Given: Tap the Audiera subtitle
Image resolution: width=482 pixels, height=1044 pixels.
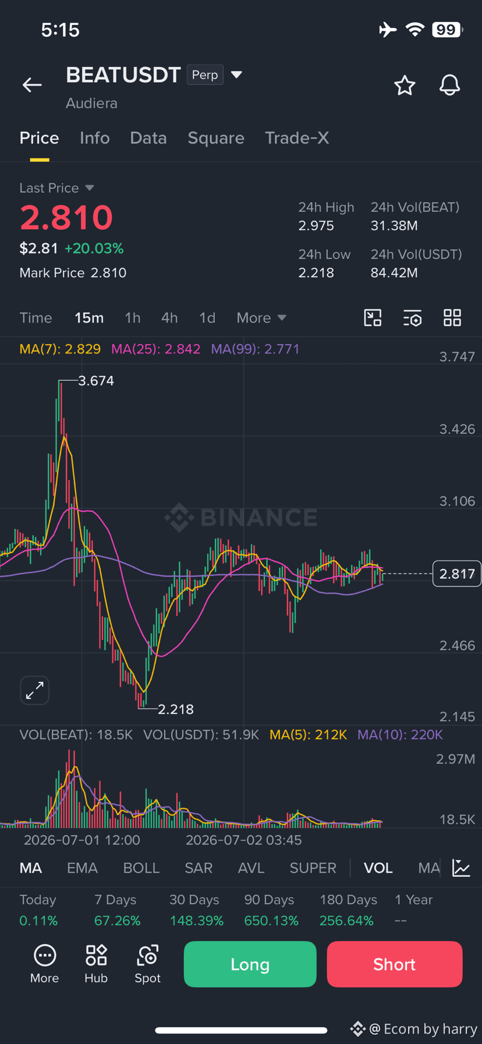Looking at the screenshot, I should click(91, 103).
